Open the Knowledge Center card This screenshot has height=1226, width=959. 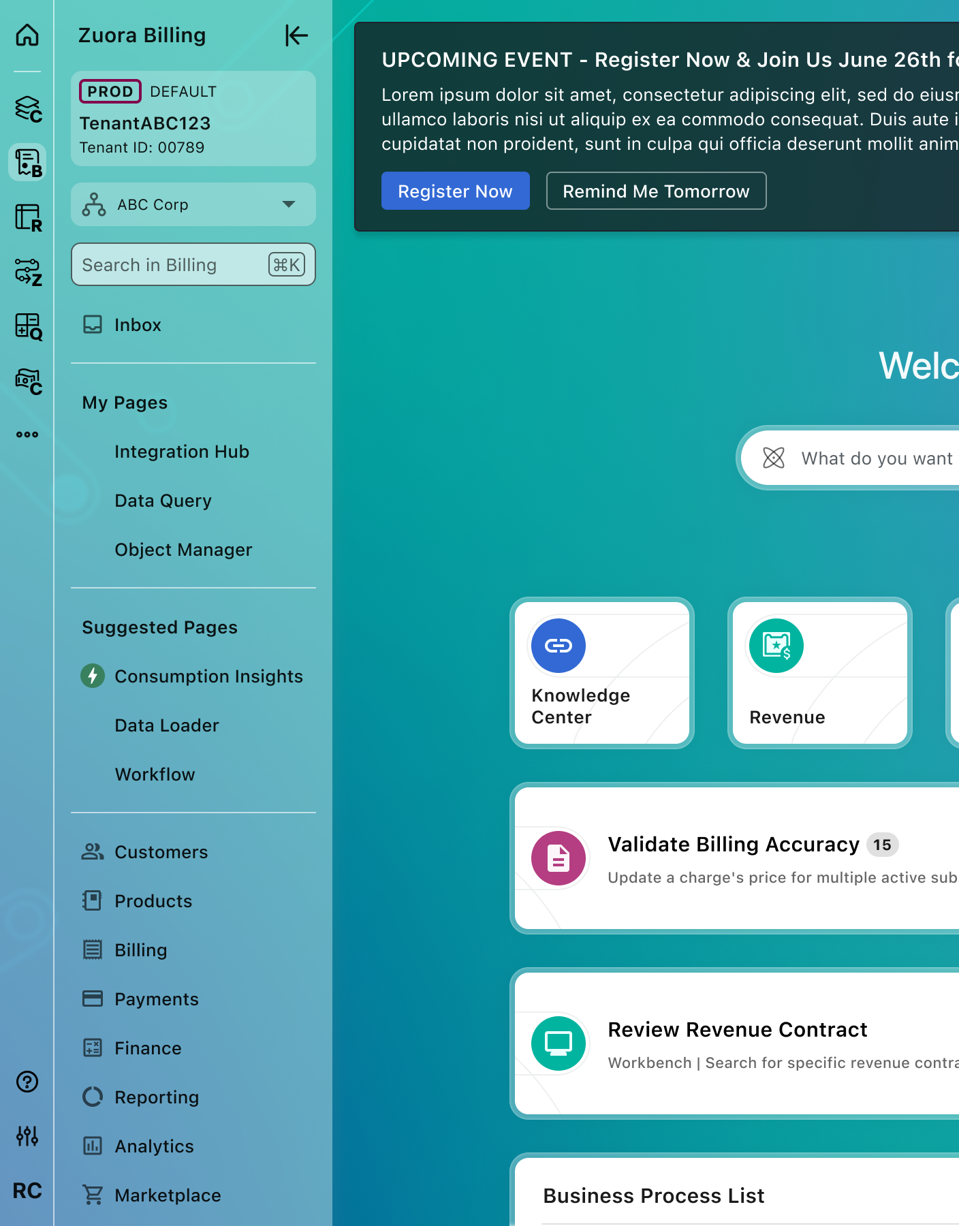[602, 673]
